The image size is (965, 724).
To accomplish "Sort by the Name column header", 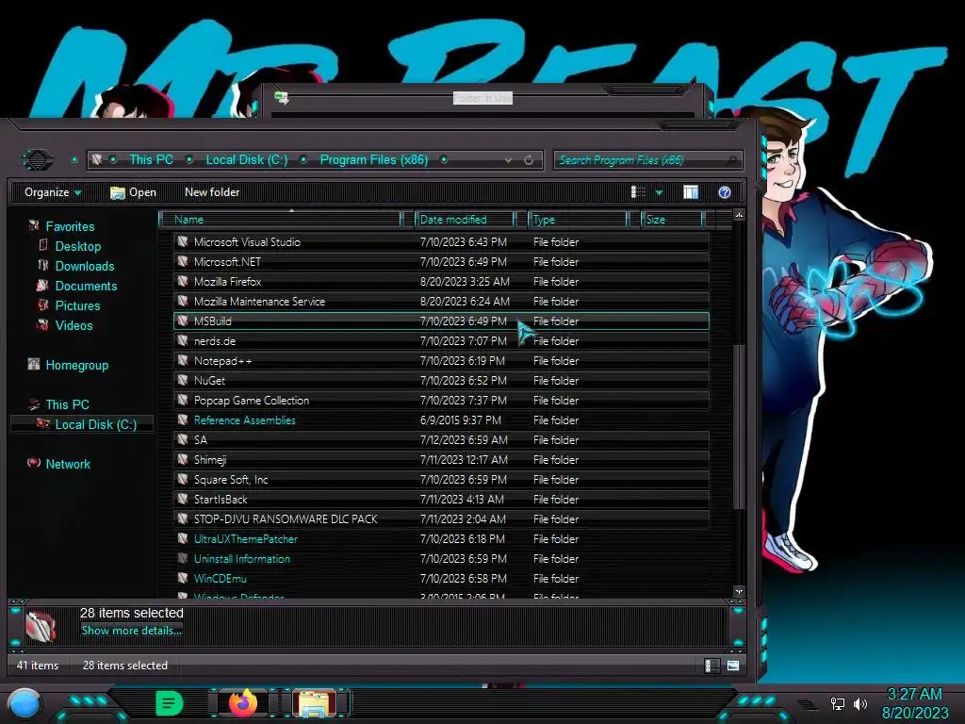I will (280, 219).
